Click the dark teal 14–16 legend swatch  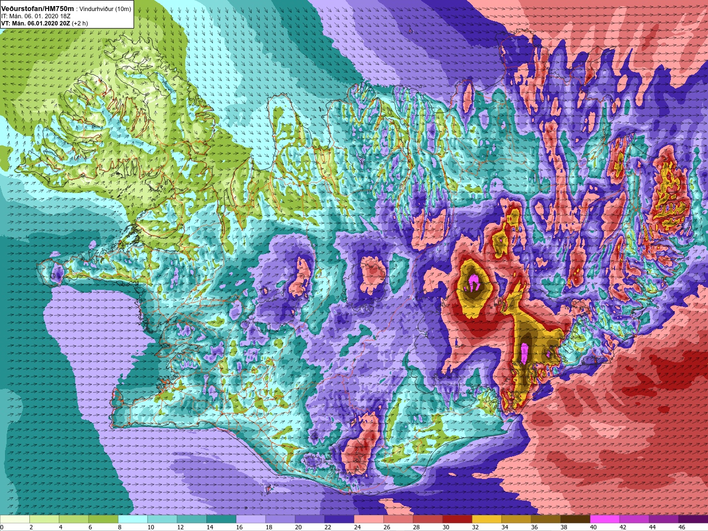pos(221,519)
